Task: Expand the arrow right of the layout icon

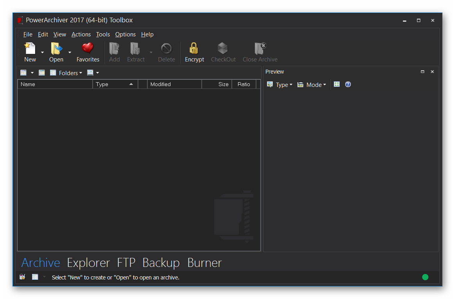Action: click(97, 73)
